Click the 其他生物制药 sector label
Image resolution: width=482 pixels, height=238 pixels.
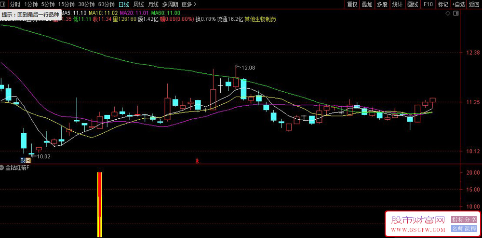pyautogui.click(x=260, y=19)
